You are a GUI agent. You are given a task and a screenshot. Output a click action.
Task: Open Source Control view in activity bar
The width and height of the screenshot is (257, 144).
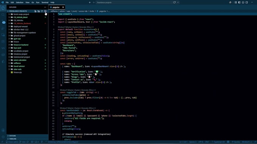(x=3, y=22)
